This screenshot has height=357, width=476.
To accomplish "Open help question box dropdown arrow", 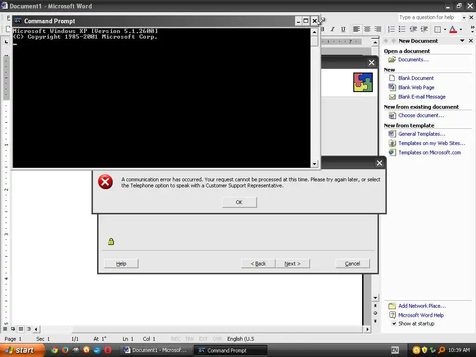I will coord(464,18).
